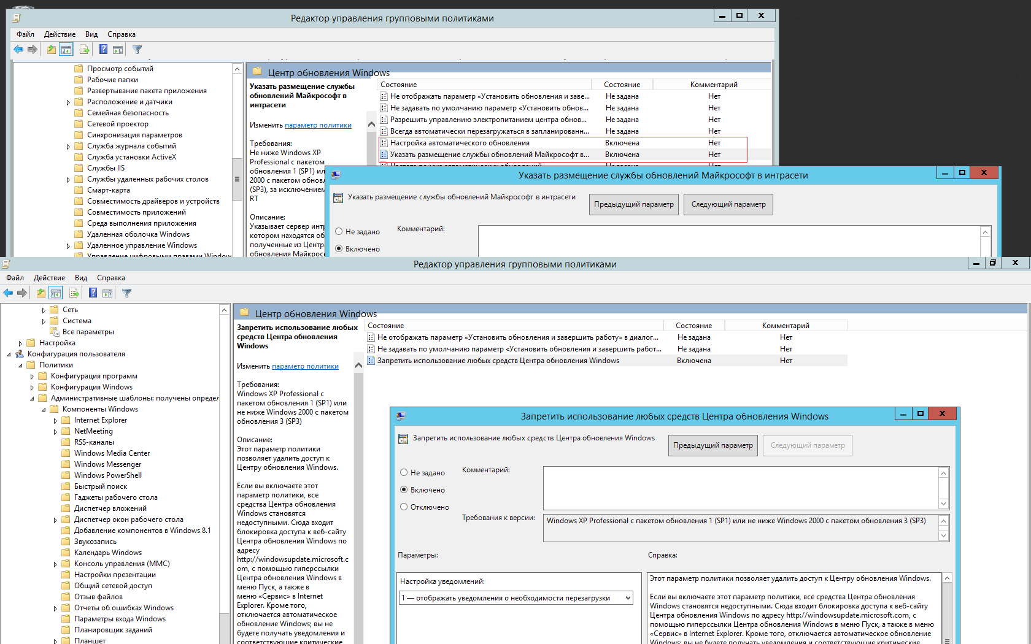Image resolution: width=1031 pixels, height=644 pixels.
Task: Click into the comment field of lower dialog
Action: tap(741, 488)
